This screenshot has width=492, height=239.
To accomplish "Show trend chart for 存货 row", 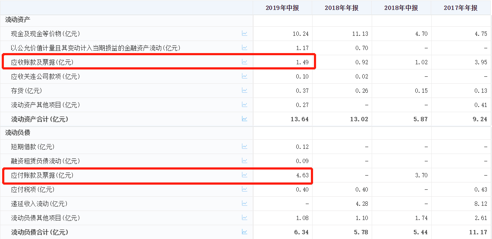I will coord(244,91).
